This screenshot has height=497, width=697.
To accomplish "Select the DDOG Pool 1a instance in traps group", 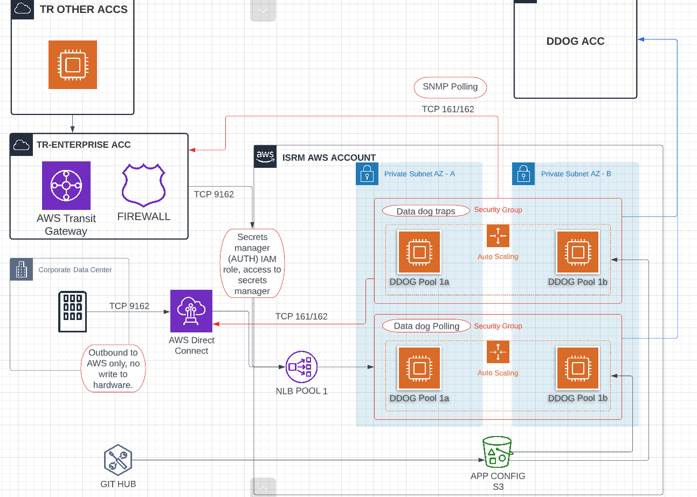I will pyautogui.click(x=419, y=251).
